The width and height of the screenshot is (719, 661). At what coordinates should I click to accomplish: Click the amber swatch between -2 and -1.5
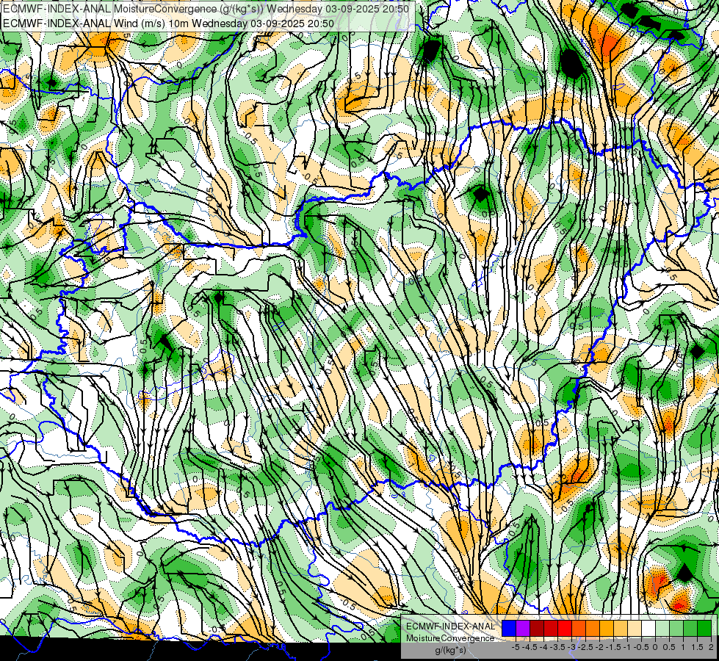[607, 628]
